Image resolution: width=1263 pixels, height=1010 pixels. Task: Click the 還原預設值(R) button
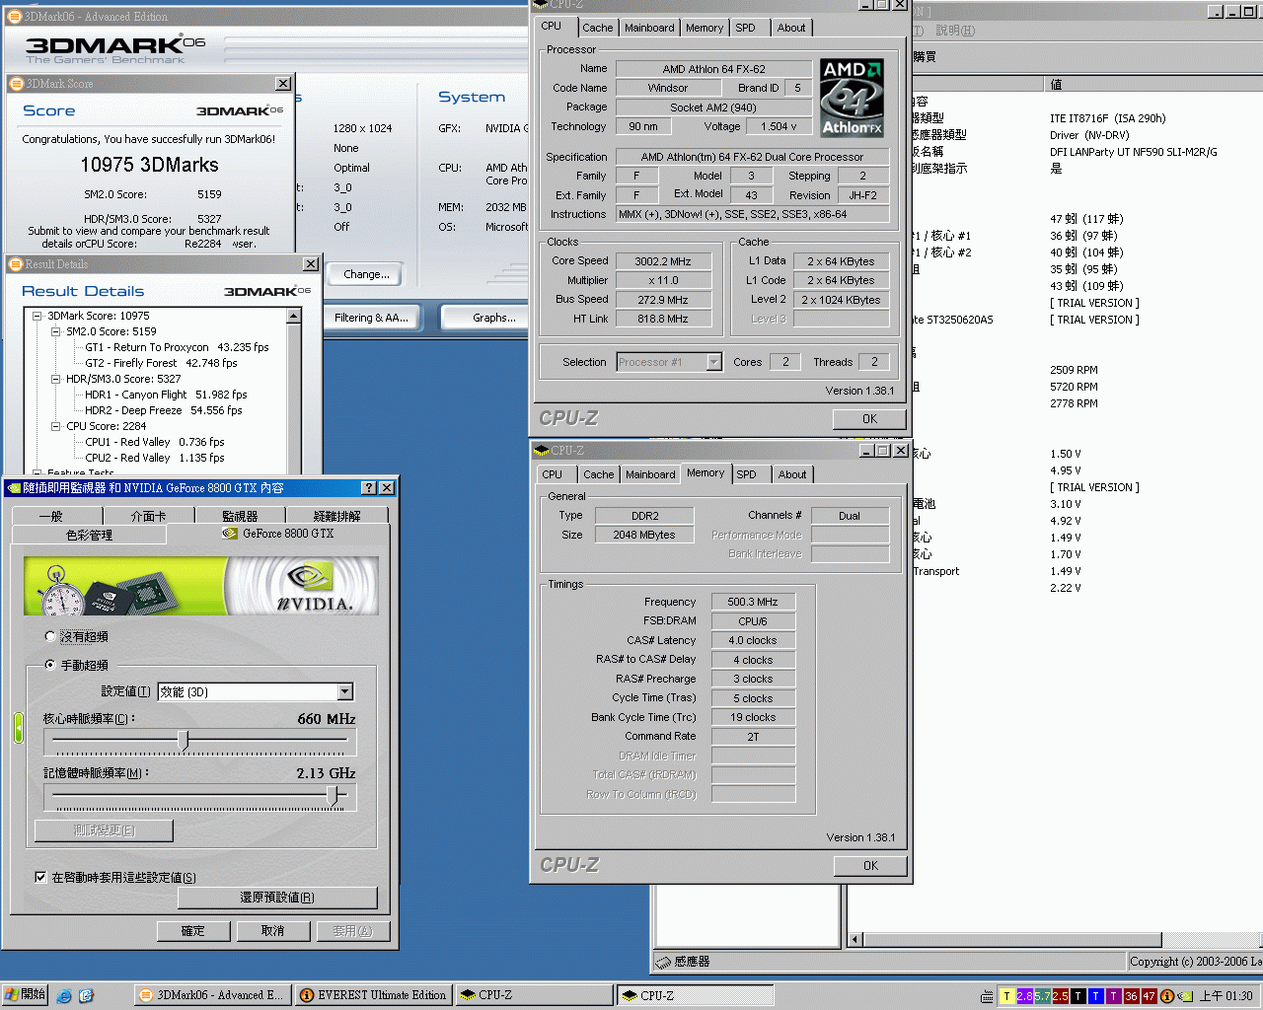click(277, 898)
